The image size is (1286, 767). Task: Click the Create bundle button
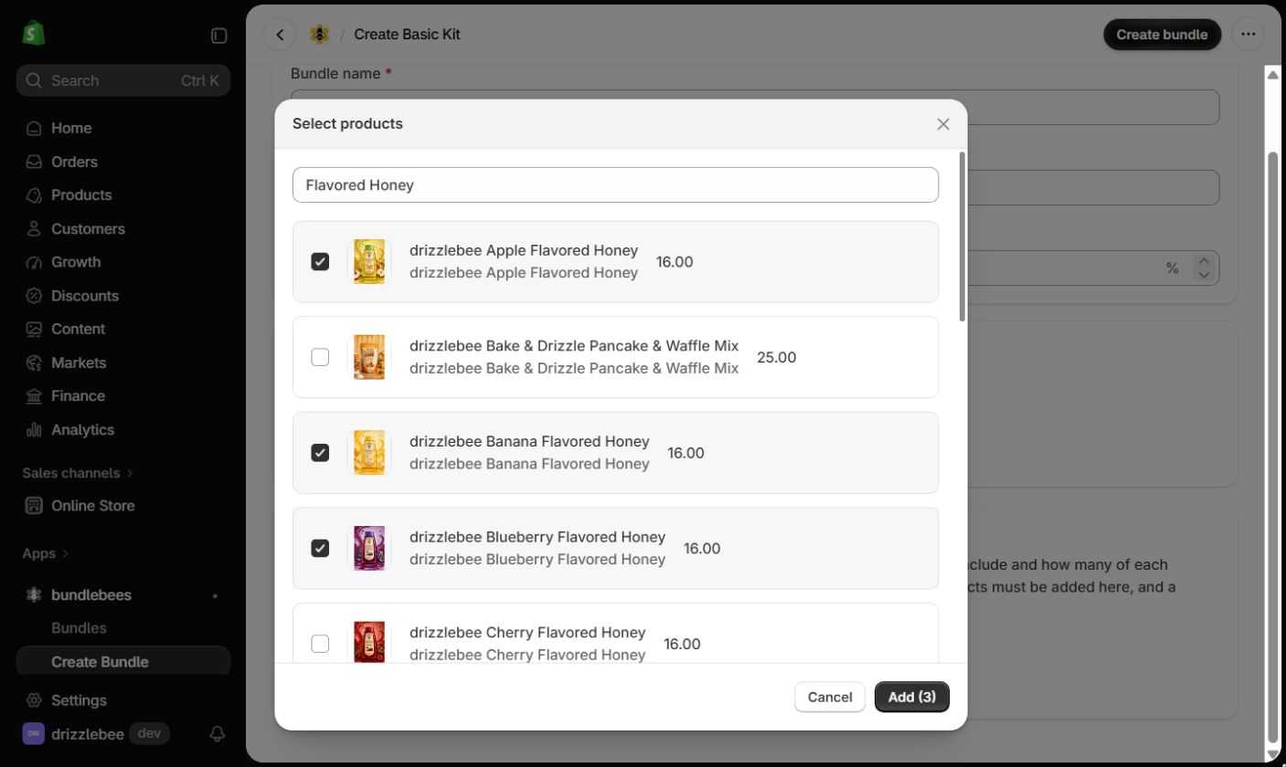pos(1163,35)
